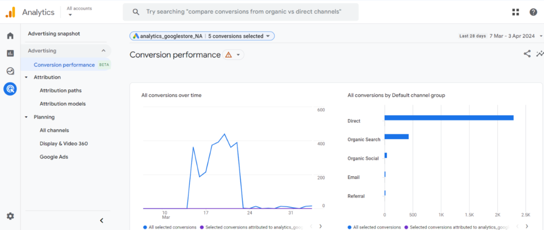Open Attribution models report
Screen dimensions: 544x230
(x=63, y=104)
